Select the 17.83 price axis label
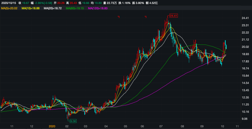The image size is (252, 129). 245,61
